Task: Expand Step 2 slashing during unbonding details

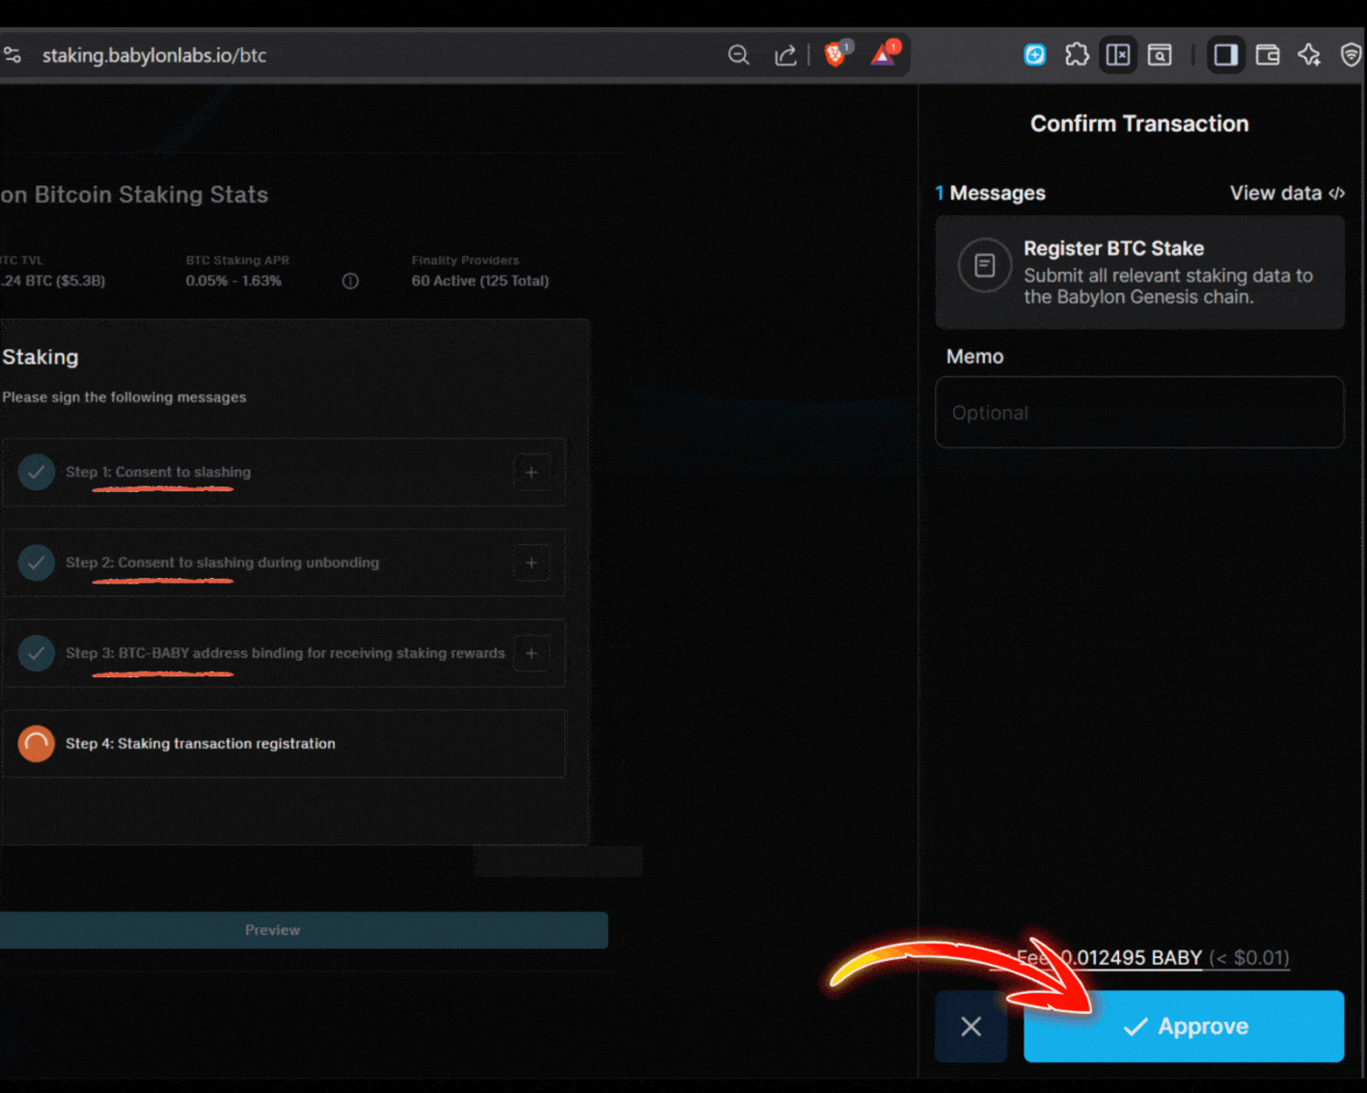Action: [532, 562]
